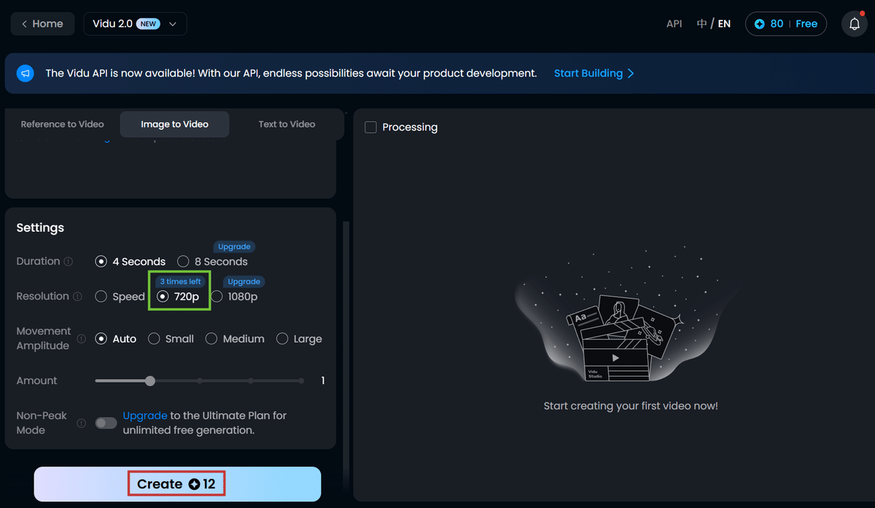Click the Amount value 1
875x508 pixels.
pyautogui.click(x=323, y=381)
